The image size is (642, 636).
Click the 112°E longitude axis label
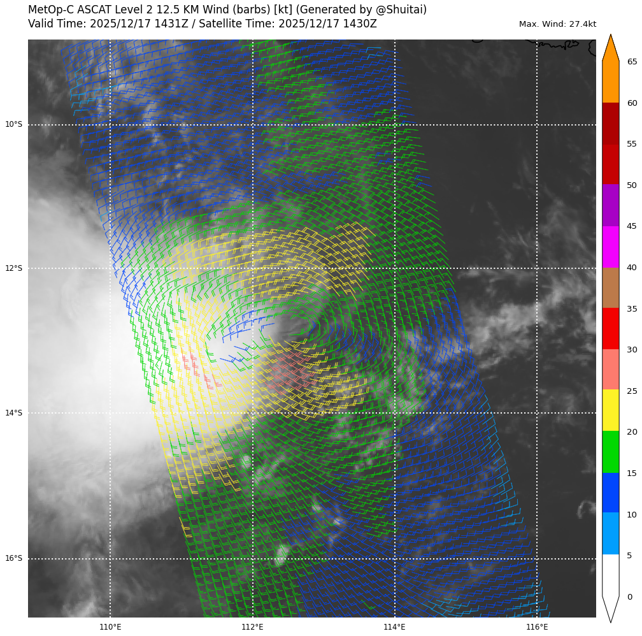252,627
